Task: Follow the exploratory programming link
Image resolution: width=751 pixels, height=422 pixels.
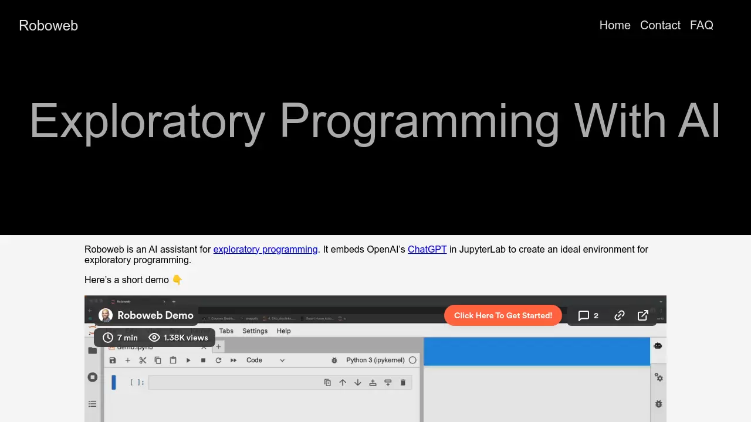Action: point(265,249)
